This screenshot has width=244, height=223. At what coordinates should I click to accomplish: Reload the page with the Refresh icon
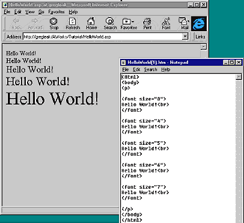(73, 23)
